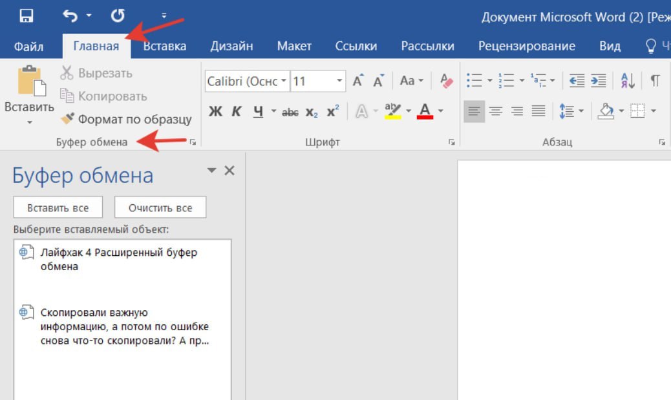
Task: Click the Sort A-Я icon
Action: click(x=628, y=81)
